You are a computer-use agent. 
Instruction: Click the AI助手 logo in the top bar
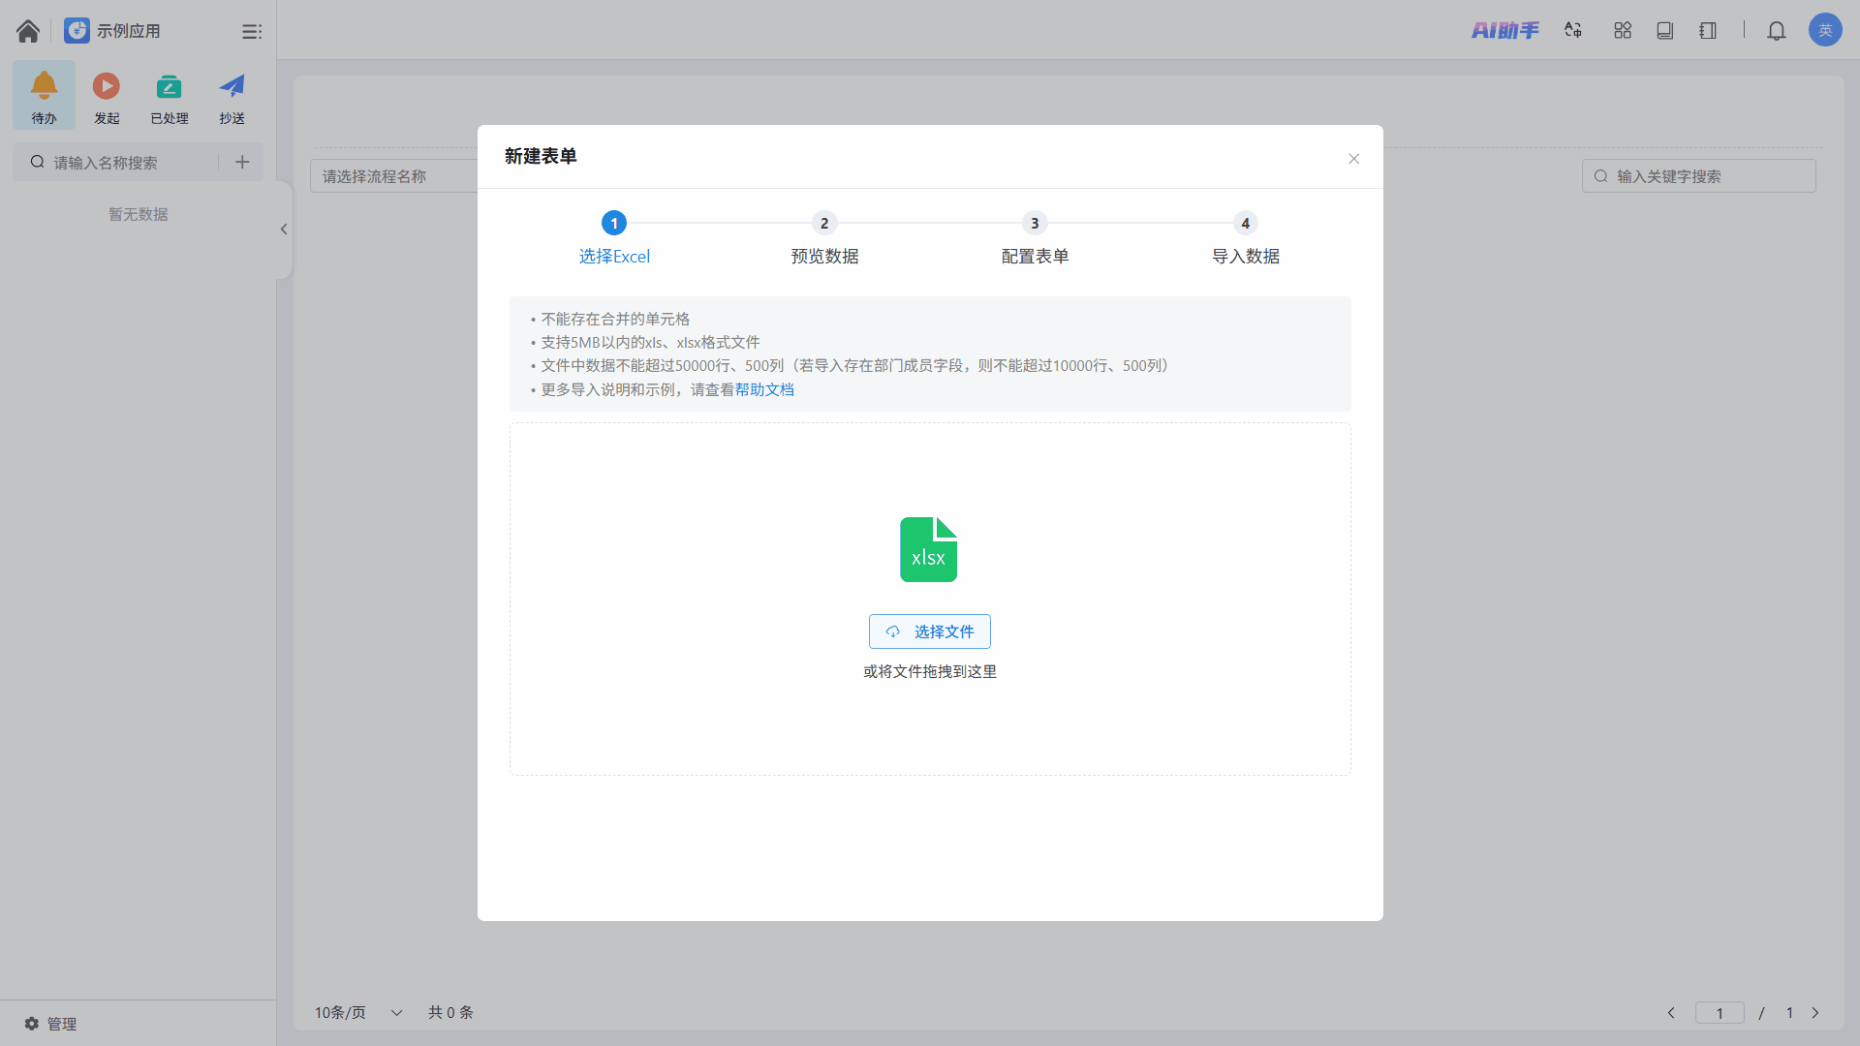click(x=1504, y=31)
